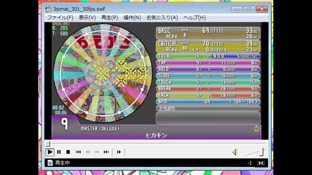The height and width of the screenshot is (175, 312).
Task: Click the T: 500 speed value
Action: tap(60, 33)
